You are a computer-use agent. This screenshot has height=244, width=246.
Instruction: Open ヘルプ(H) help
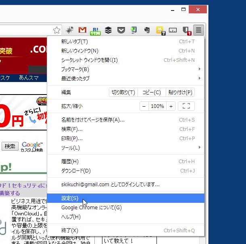click(125, 217)
